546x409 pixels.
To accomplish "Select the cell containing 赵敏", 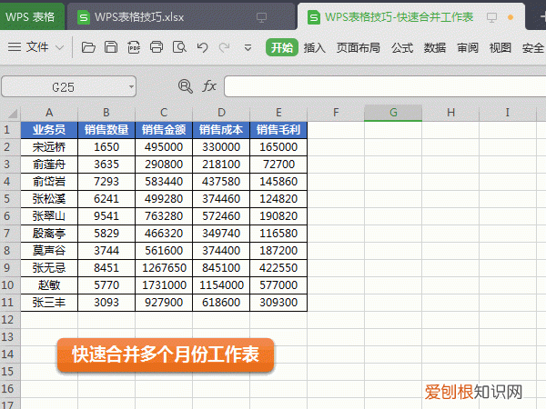I will (49, 285).
